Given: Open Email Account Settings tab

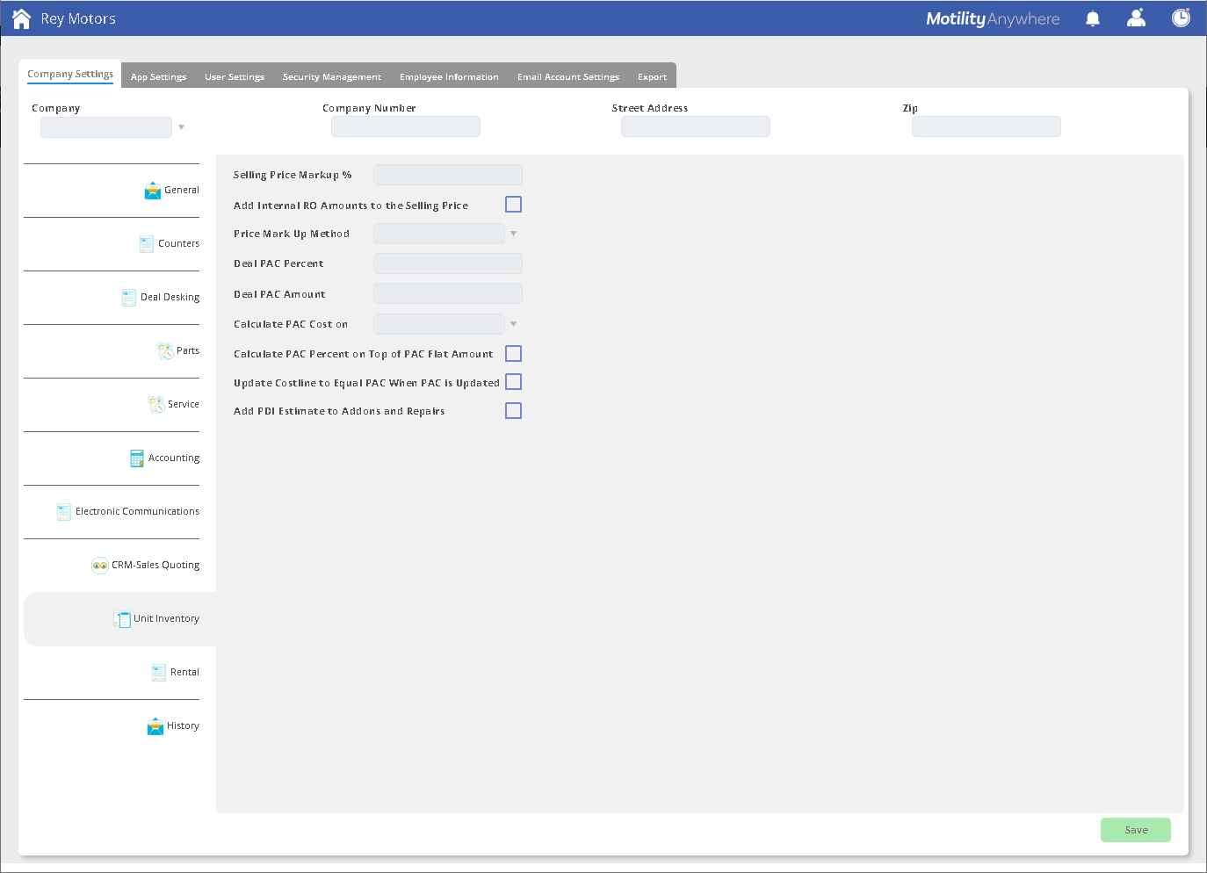Looking at the screenshot, I should click(x=568, y=77).
